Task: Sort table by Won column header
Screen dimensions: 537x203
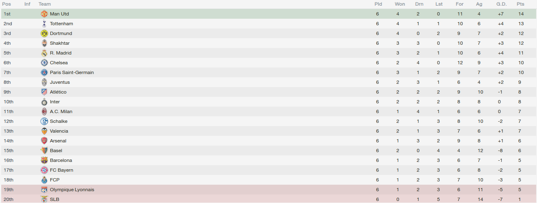Action: pos(400,4)
